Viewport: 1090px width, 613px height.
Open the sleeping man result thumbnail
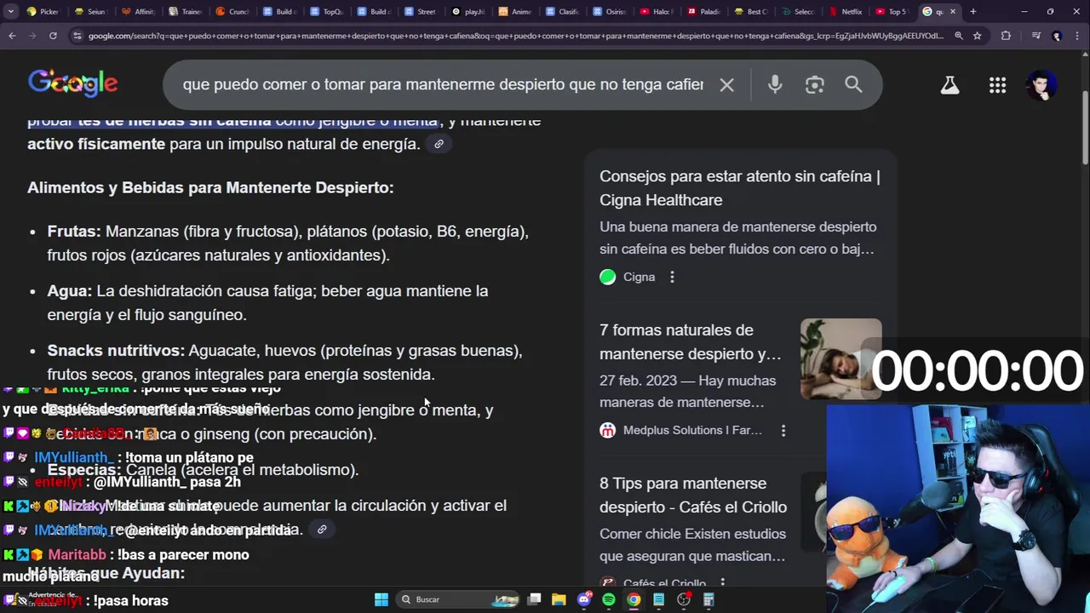click(840, 358)
